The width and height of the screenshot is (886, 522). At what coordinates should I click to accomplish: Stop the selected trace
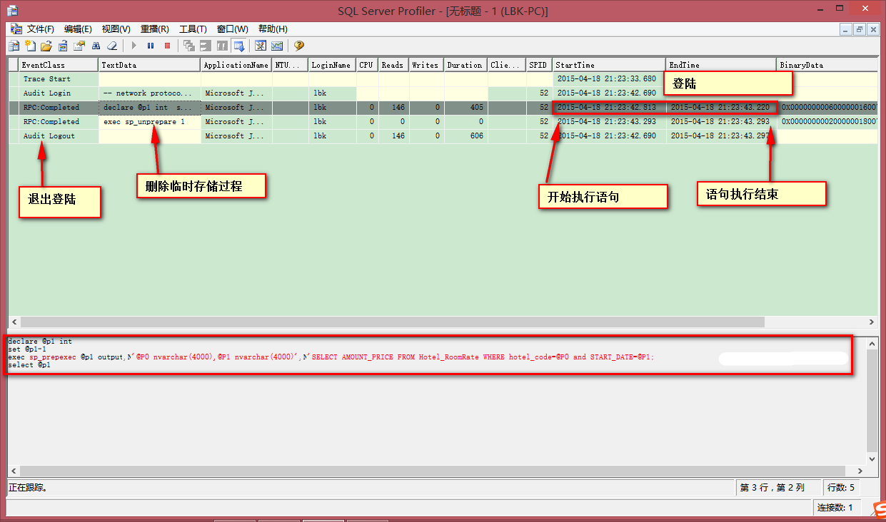(x=167, y=46)
